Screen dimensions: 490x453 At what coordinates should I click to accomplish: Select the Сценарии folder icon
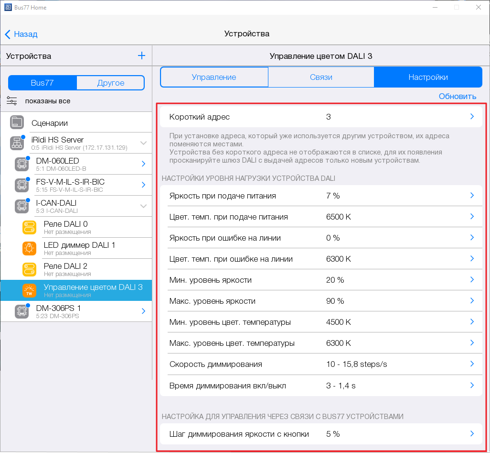(17, 122)
